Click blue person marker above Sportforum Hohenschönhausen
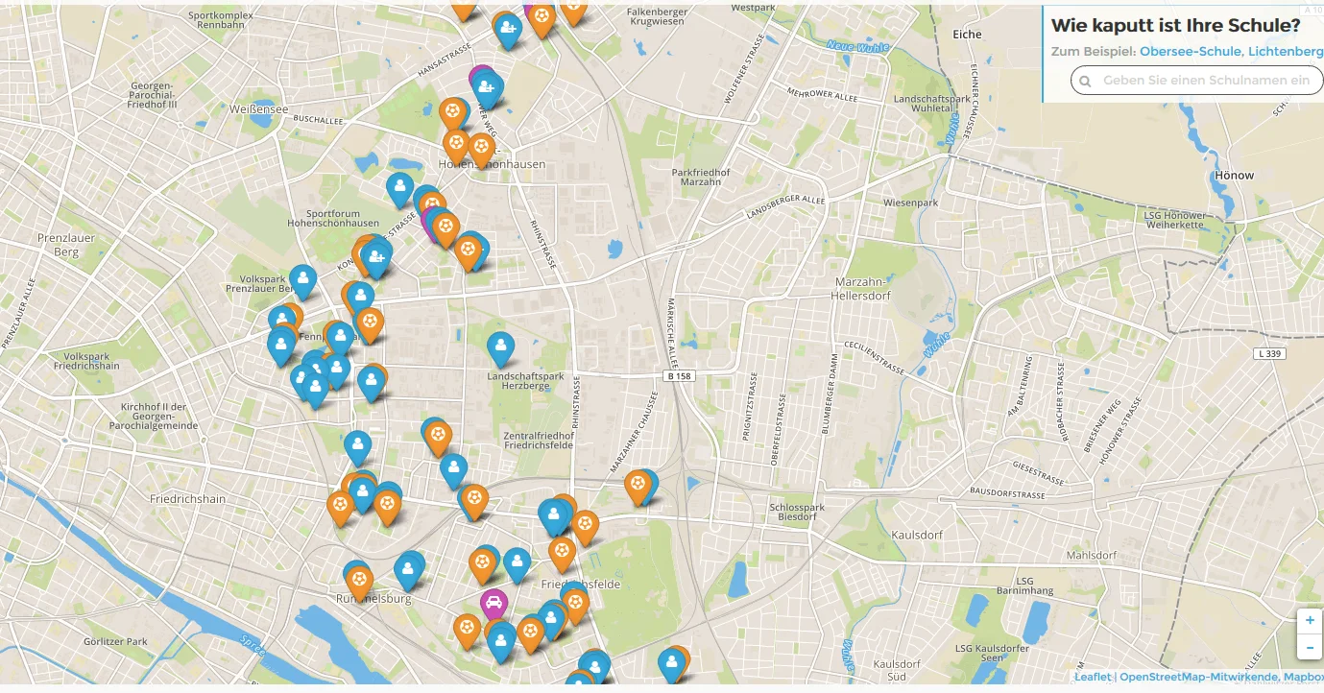This screenshot has height=693, width=1324. click(399, 188)
